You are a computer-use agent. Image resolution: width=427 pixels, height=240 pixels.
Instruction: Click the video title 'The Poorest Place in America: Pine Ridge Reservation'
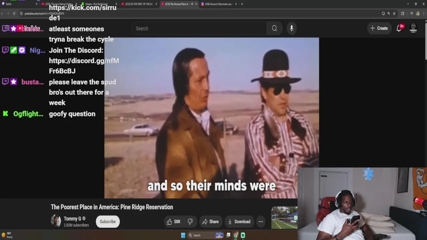(x=112, y=207)
